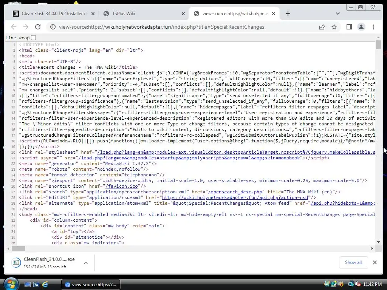This screenshot has height=290, width=387.
Task: Click the browser forward arrow
Action: pyautogui.click(x=26, y=27)
